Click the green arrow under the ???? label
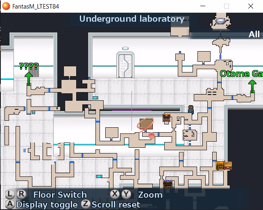 (x=29, y=78)
